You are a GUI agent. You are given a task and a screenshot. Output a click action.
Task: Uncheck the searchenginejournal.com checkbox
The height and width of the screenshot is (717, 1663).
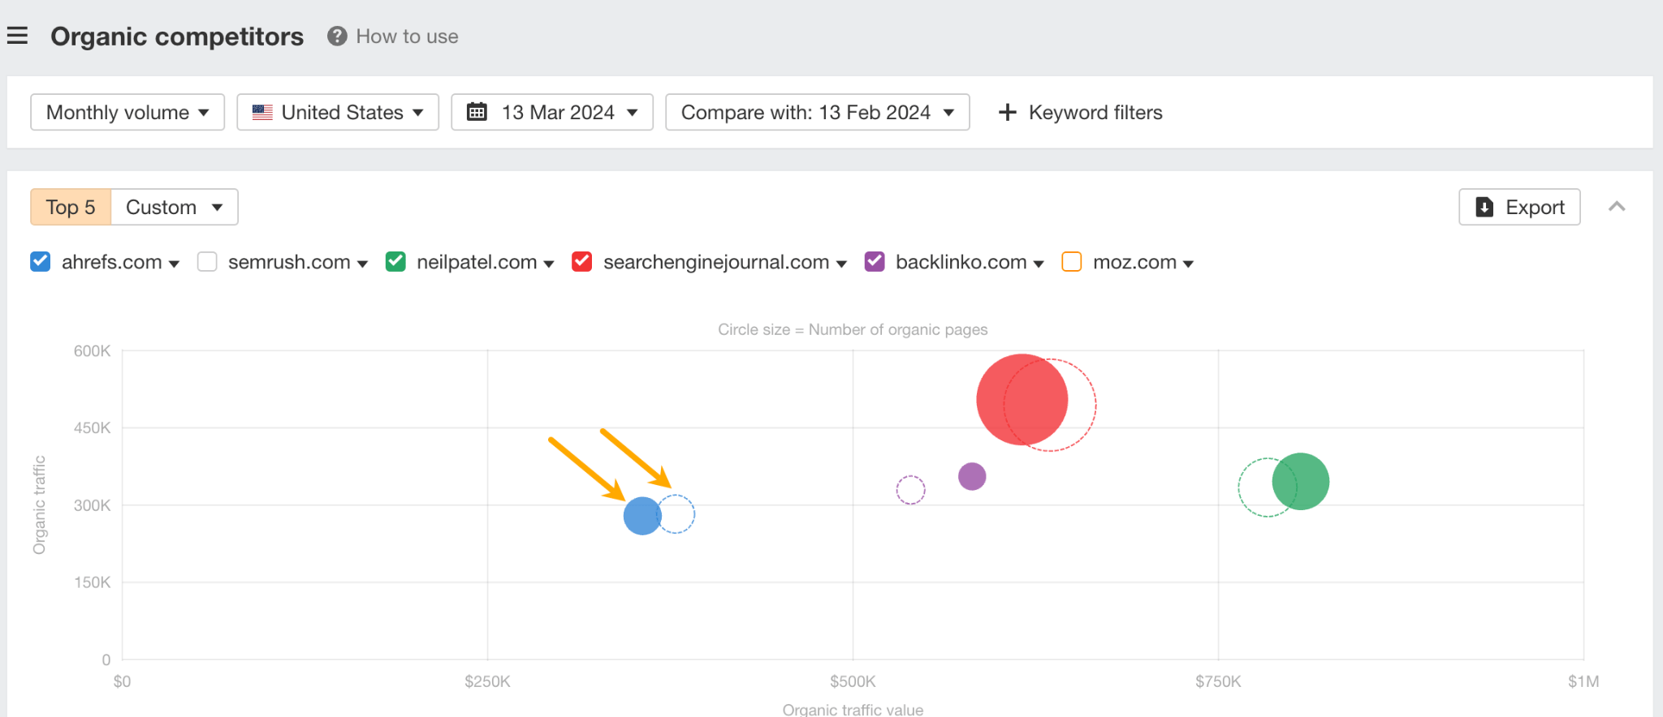point(581,261)
